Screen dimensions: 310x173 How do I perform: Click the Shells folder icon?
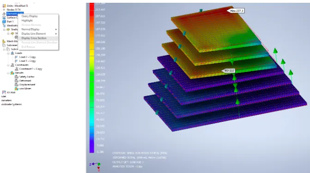click(x=8, y=30)
